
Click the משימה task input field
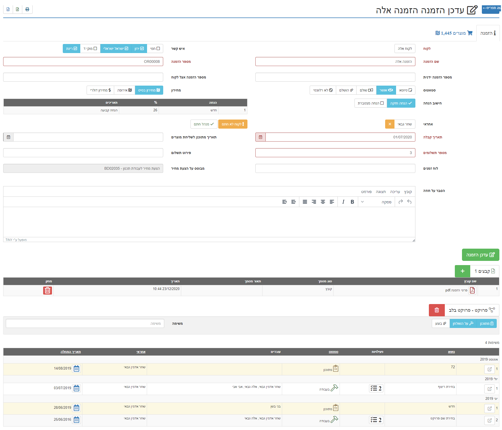pos(85,323)
